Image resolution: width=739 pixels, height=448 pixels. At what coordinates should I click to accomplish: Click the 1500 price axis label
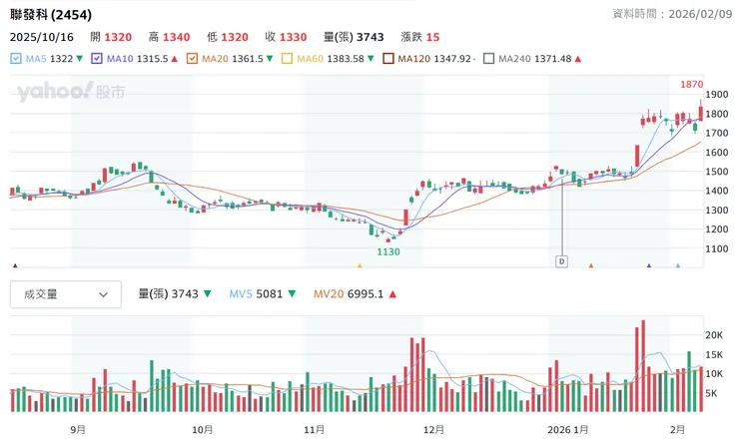coord(717,172)
